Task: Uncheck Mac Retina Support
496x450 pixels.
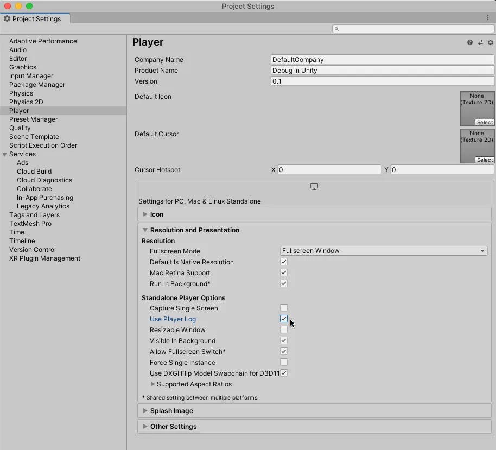Action: (283, 272)
